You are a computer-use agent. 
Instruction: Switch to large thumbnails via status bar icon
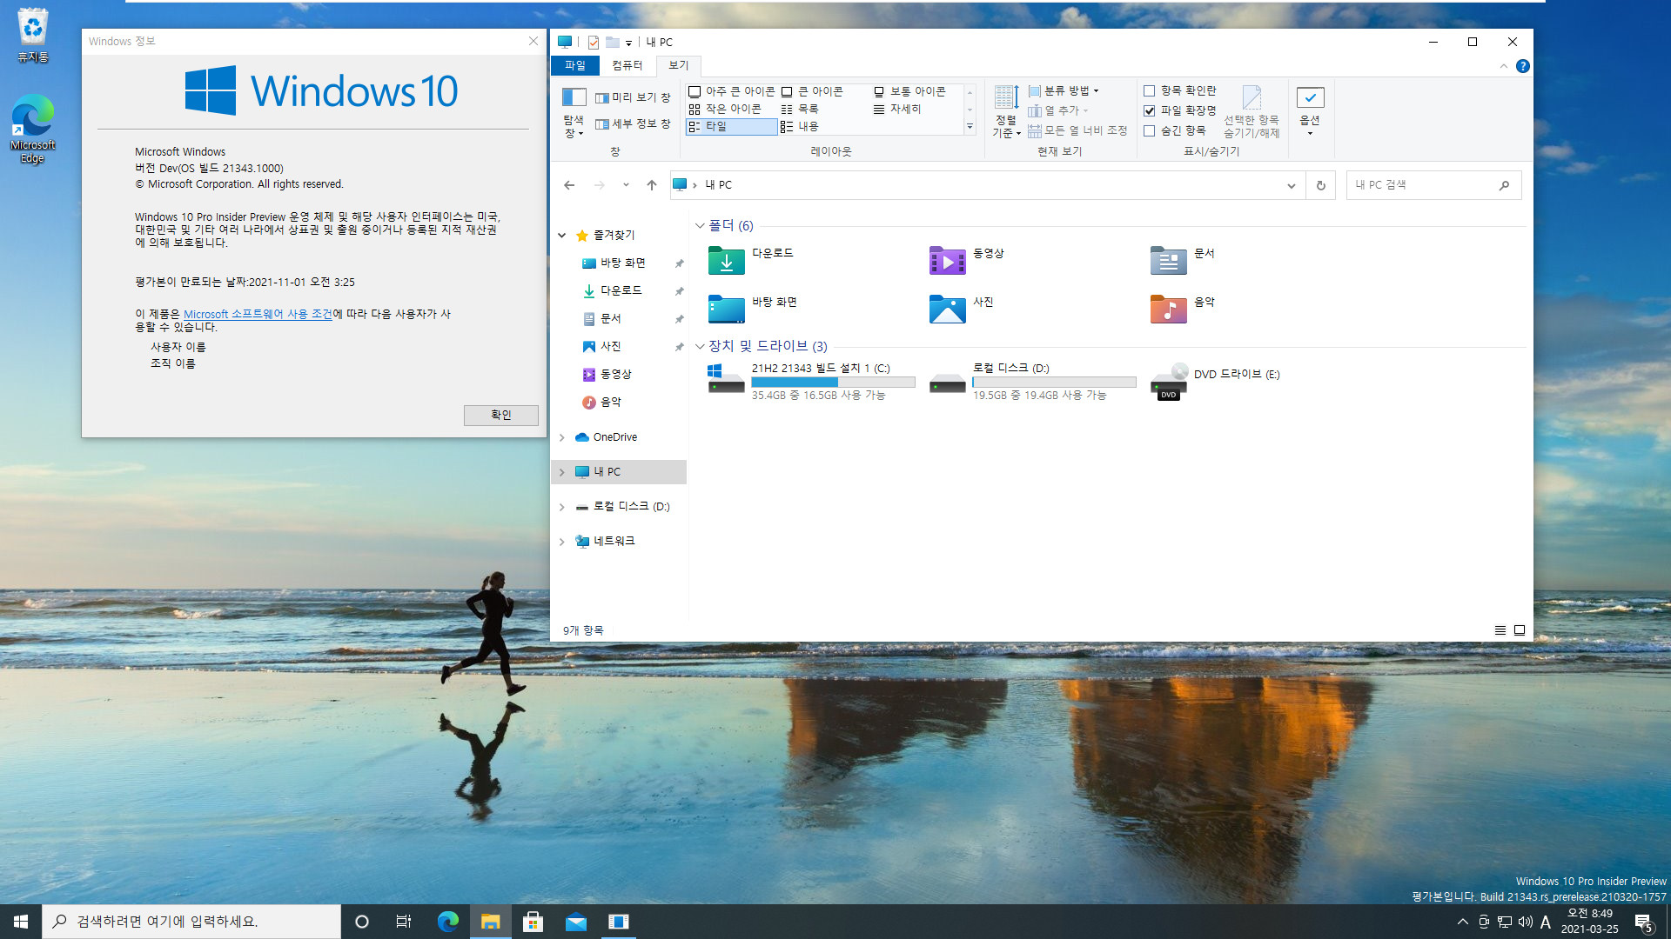[1520, 630]
